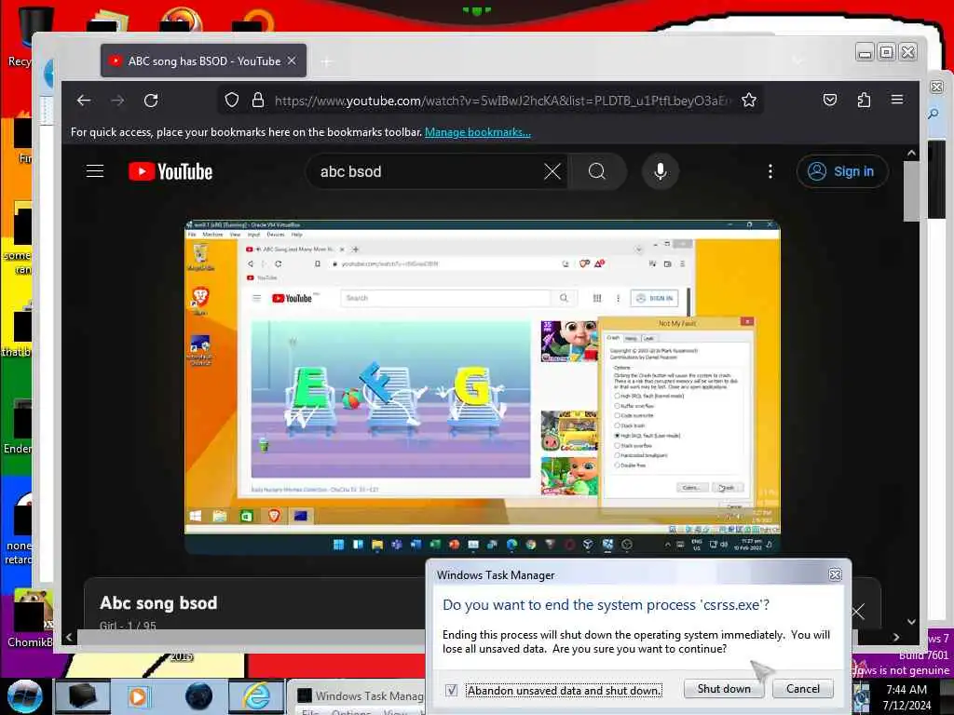
Task: Open the Windows Start orb
Action: tap(24, 696)
